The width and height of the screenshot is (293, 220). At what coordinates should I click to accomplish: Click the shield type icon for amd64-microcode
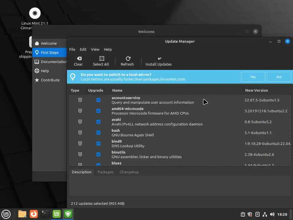coord(80,111)
